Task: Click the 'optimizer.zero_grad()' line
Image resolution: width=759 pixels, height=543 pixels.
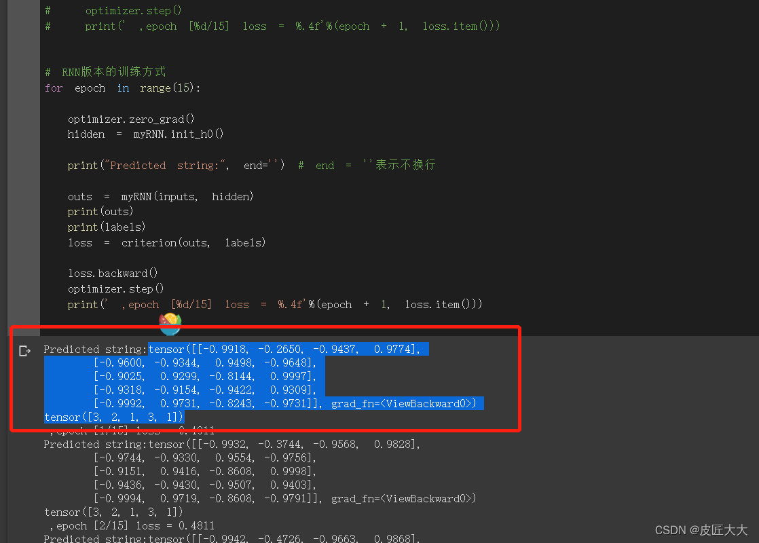Action: pyautogui.click(x=131, y=119)
